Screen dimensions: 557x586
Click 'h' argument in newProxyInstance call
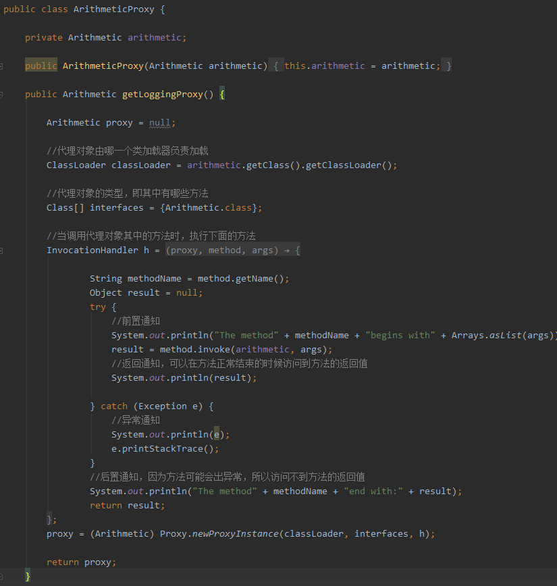pos(422,534)
